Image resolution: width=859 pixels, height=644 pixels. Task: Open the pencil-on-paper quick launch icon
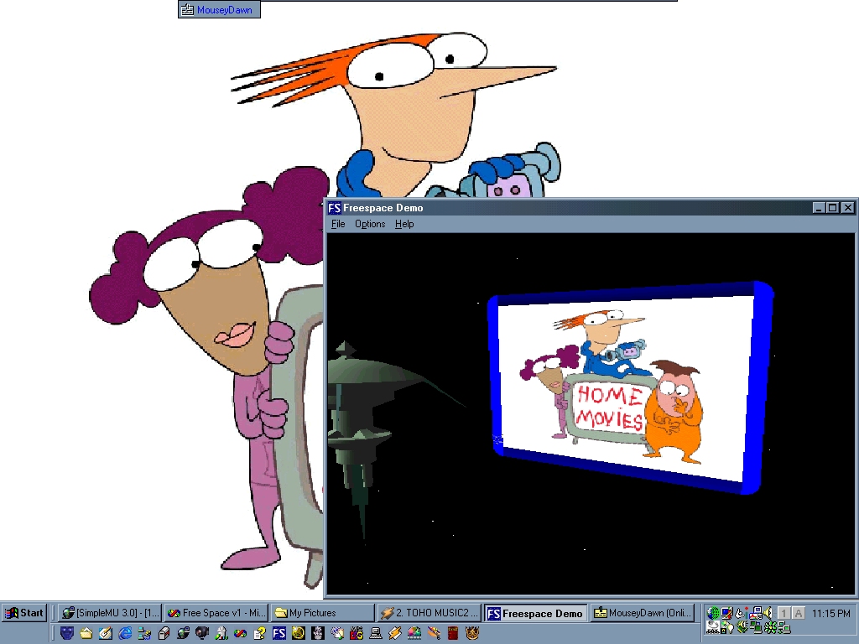pyautogui.click(x=106, y=633)
